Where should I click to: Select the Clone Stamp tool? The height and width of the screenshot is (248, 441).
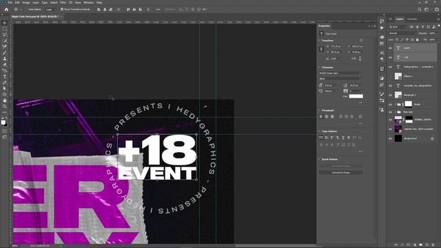point(5,59)
